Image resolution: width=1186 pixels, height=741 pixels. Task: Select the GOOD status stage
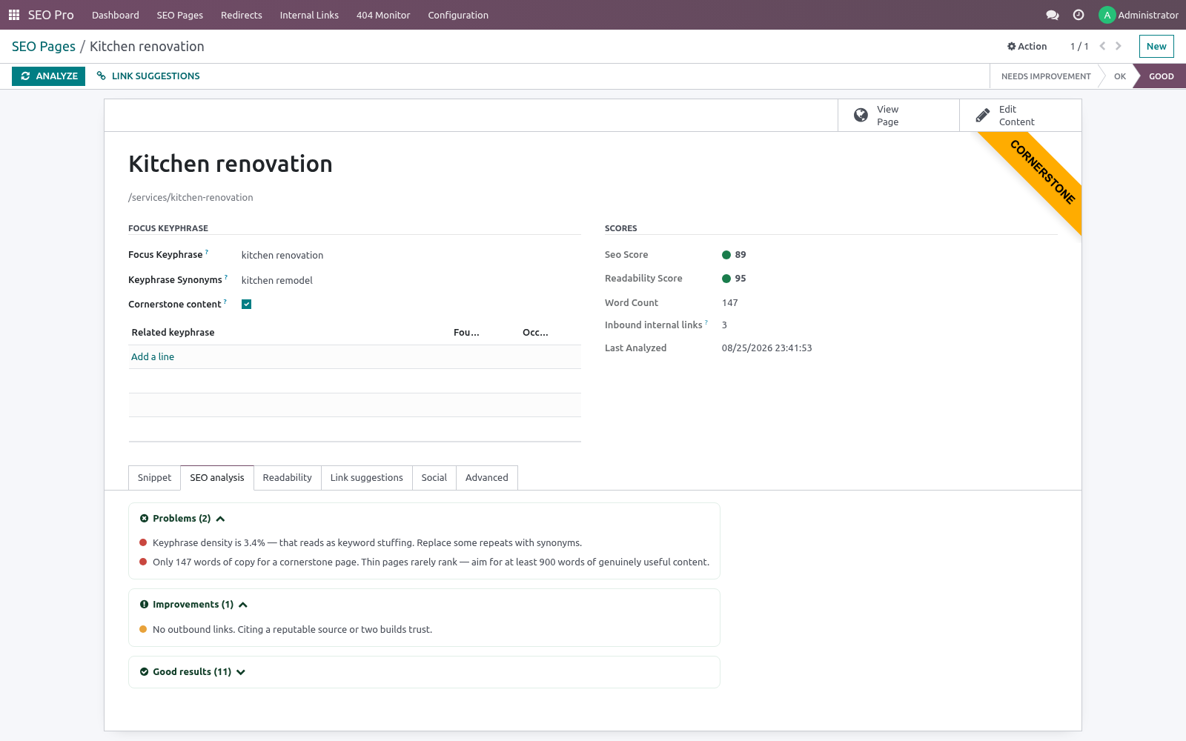tap(1161, 76)
